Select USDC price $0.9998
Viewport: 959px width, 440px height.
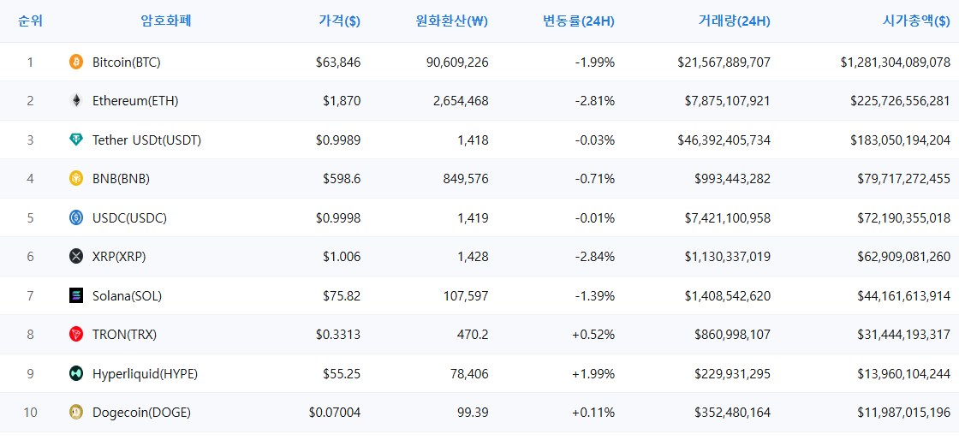click(338, 217)
